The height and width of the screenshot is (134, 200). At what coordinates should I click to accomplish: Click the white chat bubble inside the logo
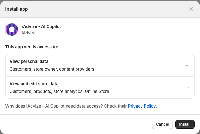tap(12, 29)
